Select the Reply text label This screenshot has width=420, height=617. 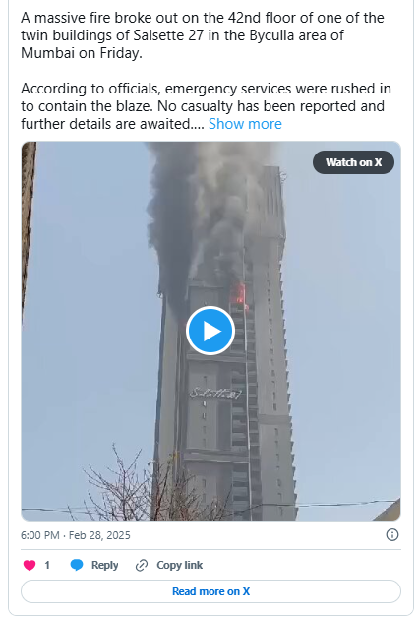[x=104, y=565]
